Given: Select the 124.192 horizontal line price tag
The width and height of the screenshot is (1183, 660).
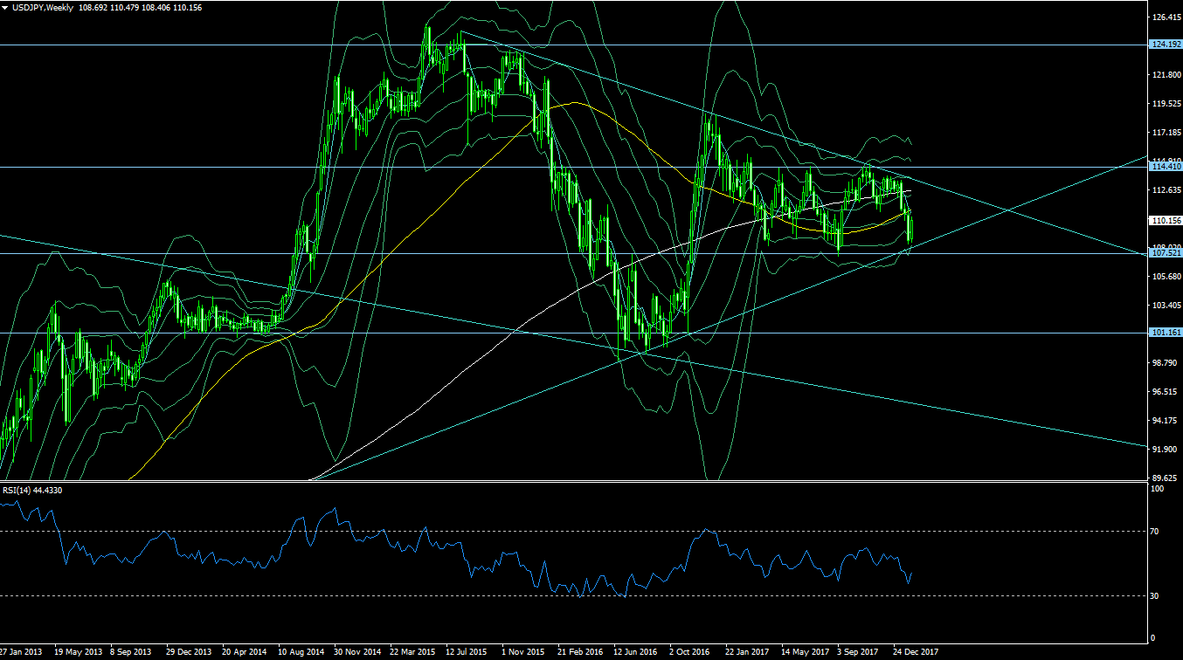Looking at the screenshot, I should tap(1166, 45).
